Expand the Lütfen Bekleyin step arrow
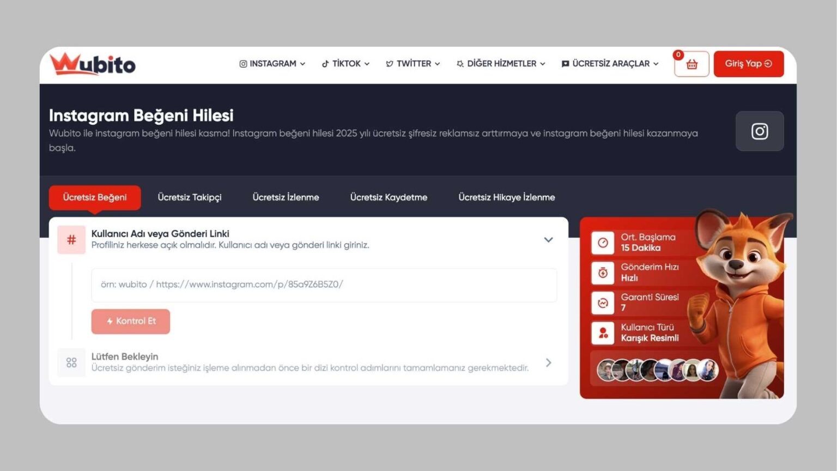This screenshot has height=471, width=837. point(548,362)
